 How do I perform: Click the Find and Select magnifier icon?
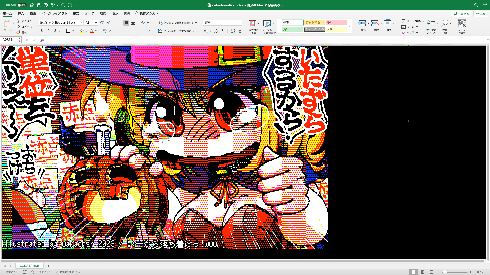(444, 23)
